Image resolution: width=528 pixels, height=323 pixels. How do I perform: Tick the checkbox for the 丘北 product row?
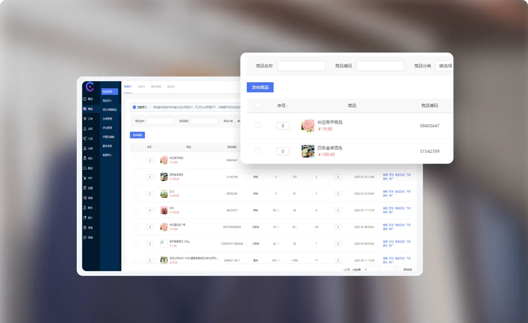136,193
